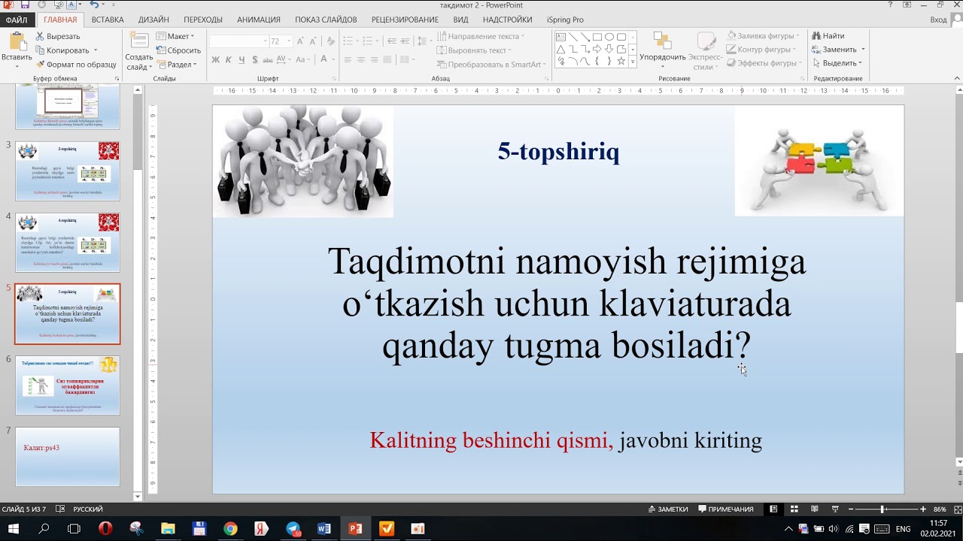This screenshot has height=541, width=963.
Task: Click the Format Painter (Формат по образцу) brush
Action: [40, 65]
